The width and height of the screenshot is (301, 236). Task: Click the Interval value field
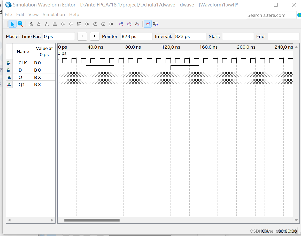pyautogui.click(x=190, y=36)
